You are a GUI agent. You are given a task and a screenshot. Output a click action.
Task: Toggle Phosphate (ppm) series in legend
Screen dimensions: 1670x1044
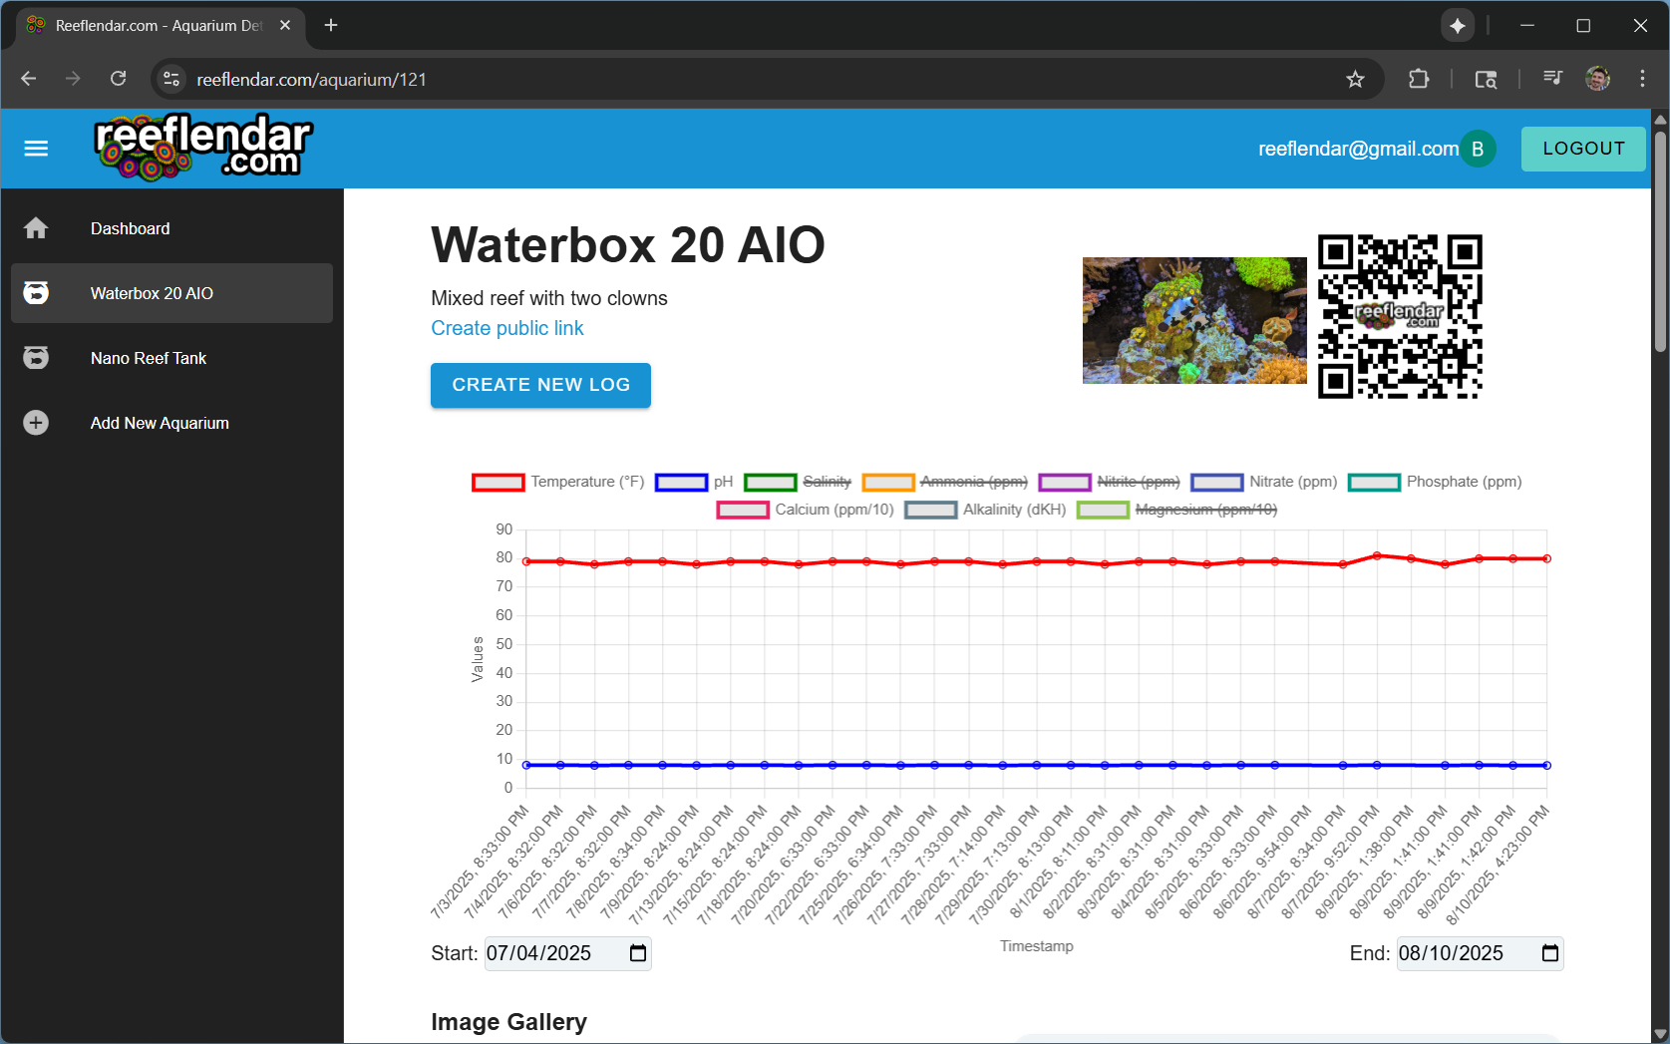point(1435,482)
